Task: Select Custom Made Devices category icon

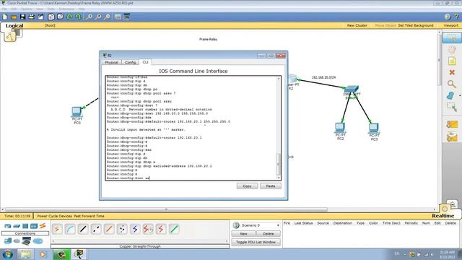Action: [x=26, y=241]
